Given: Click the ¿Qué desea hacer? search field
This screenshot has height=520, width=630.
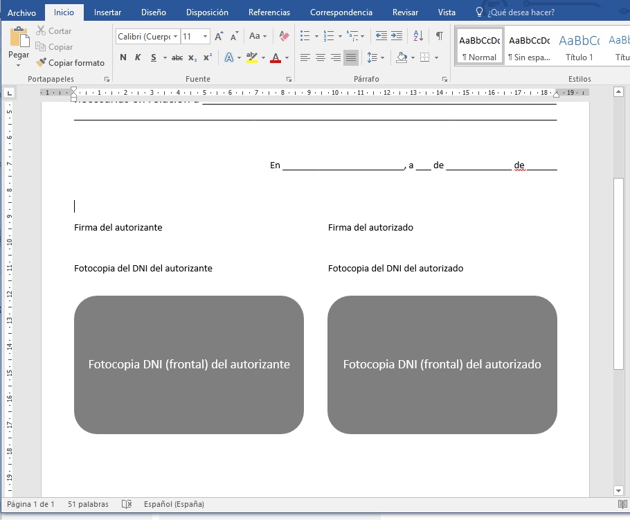Looking at the screenshot, I should point(521,12).
